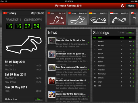Tap the Turkey flag in the header
Viewport: 138px width, 103px height.
(5, 13)
